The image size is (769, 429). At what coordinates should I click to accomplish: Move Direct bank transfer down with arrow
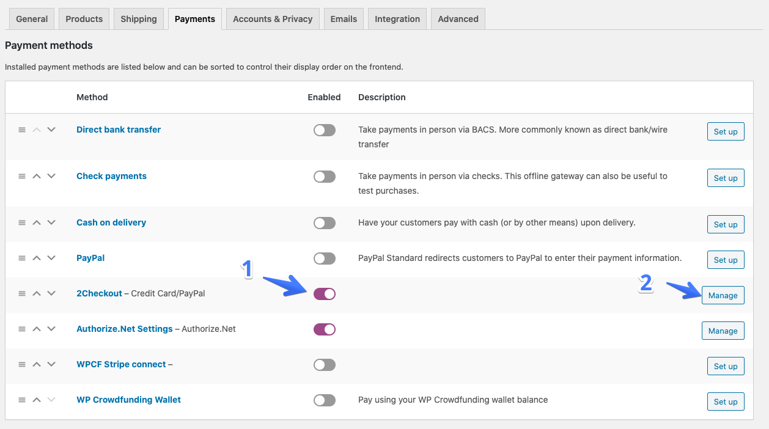51,130
